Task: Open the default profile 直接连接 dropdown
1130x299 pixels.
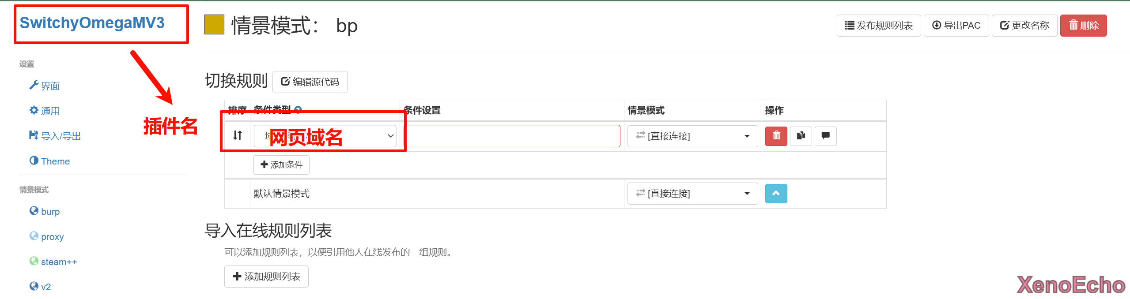Action: (x=692, y=194)
